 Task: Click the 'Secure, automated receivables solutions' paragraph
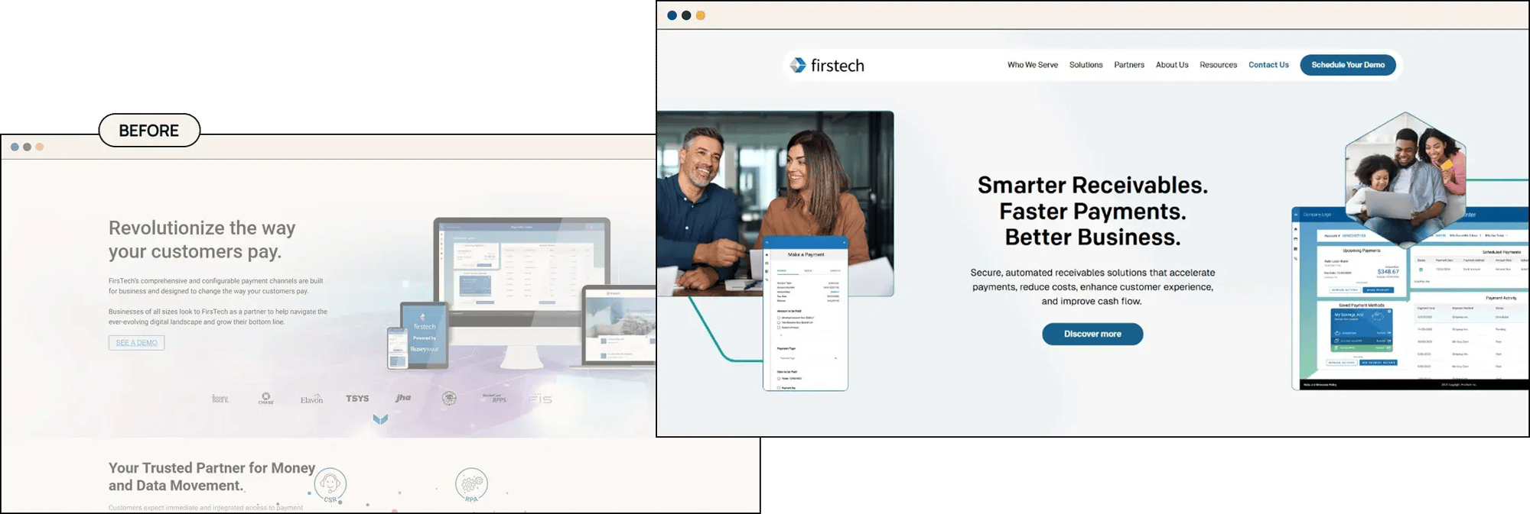coord(1092,286)
